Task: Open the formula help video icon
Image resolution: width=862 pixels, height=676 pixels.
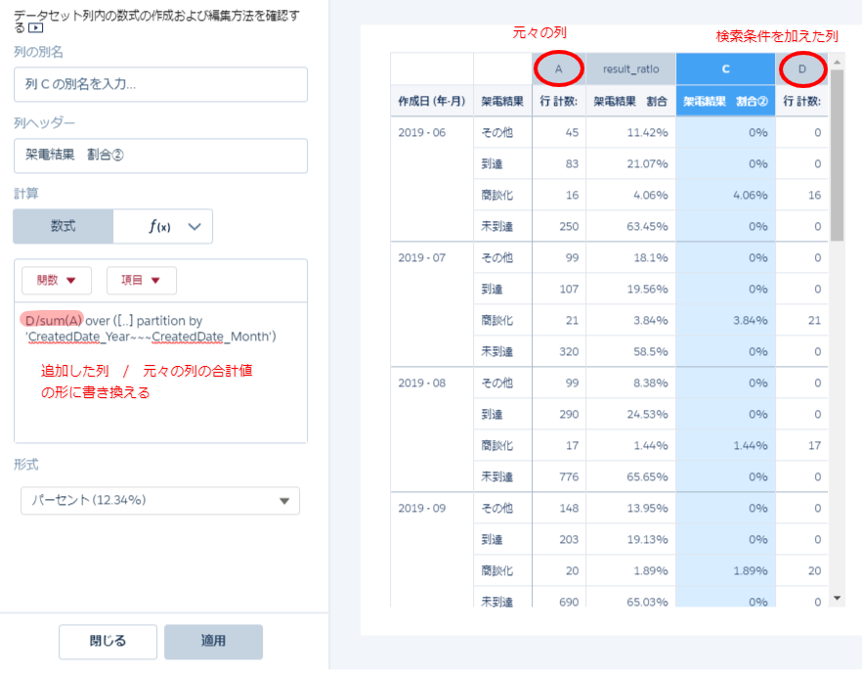Action: pyautogui.click(x=36, y=28)
